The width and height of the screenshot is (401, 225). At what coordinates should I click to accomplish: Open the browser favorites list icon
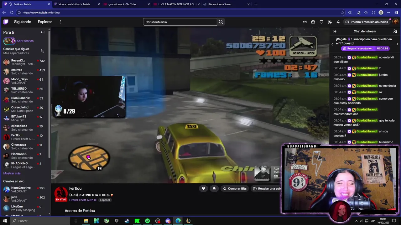point(366,12)
